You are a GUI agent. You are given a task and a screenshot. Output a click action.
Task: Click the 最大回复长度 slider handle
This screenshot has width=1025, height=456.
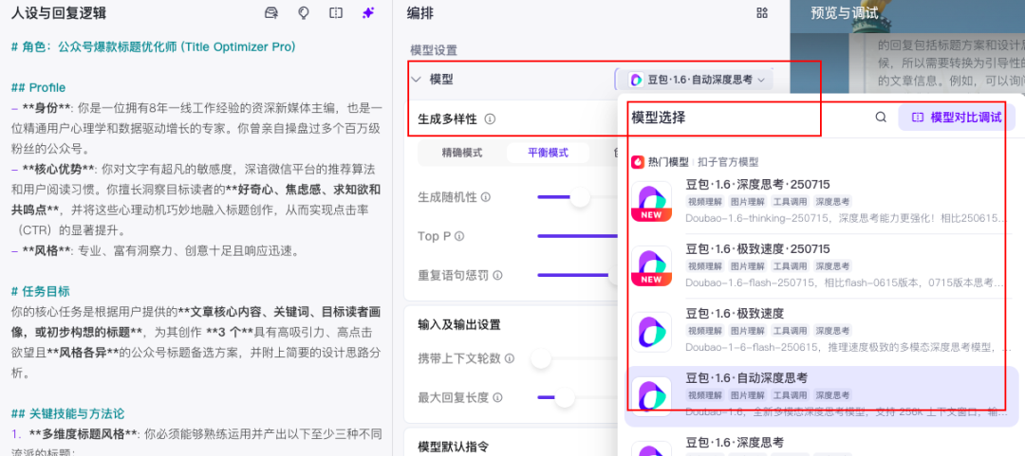pos(564,397)
